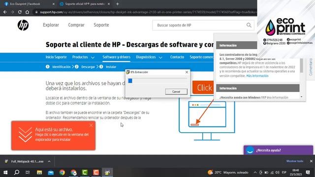Close the Soporte oficial HP tab
This screenshot has height=177, width=315.
(109, 4)
